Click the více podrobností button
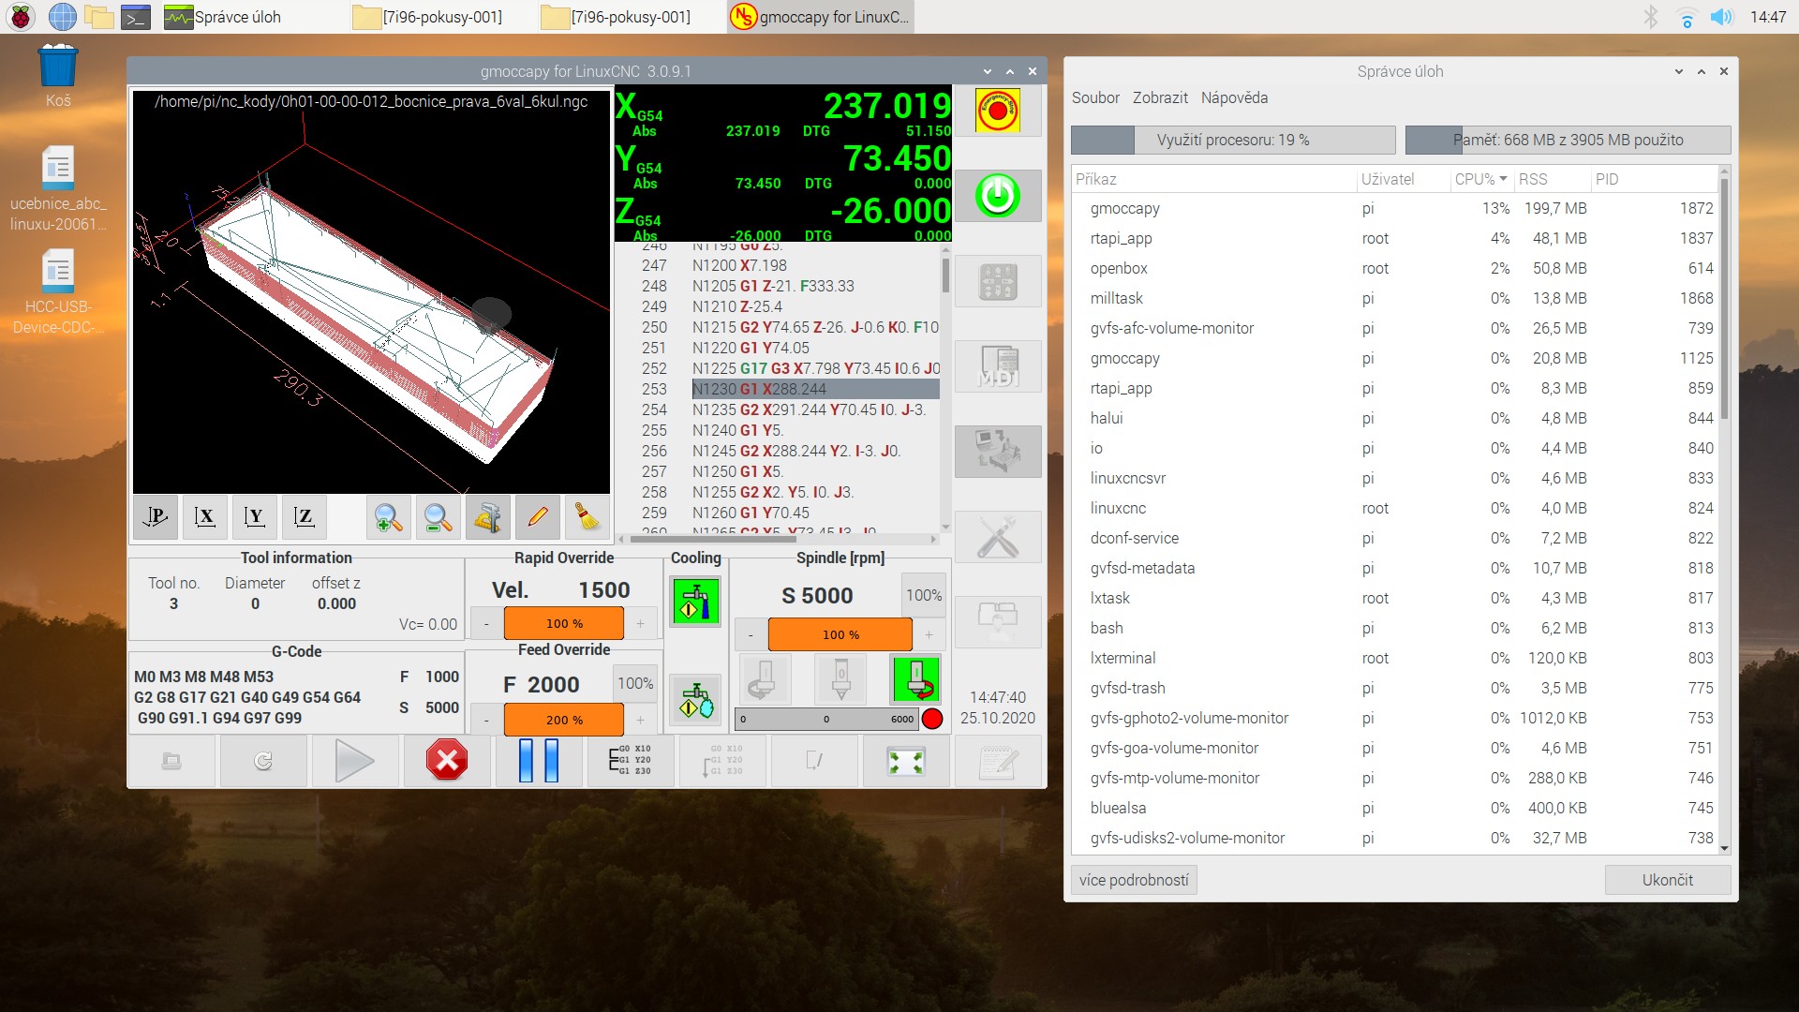The width and height of the screenshot is (1799, 1012). point(1134,880)
